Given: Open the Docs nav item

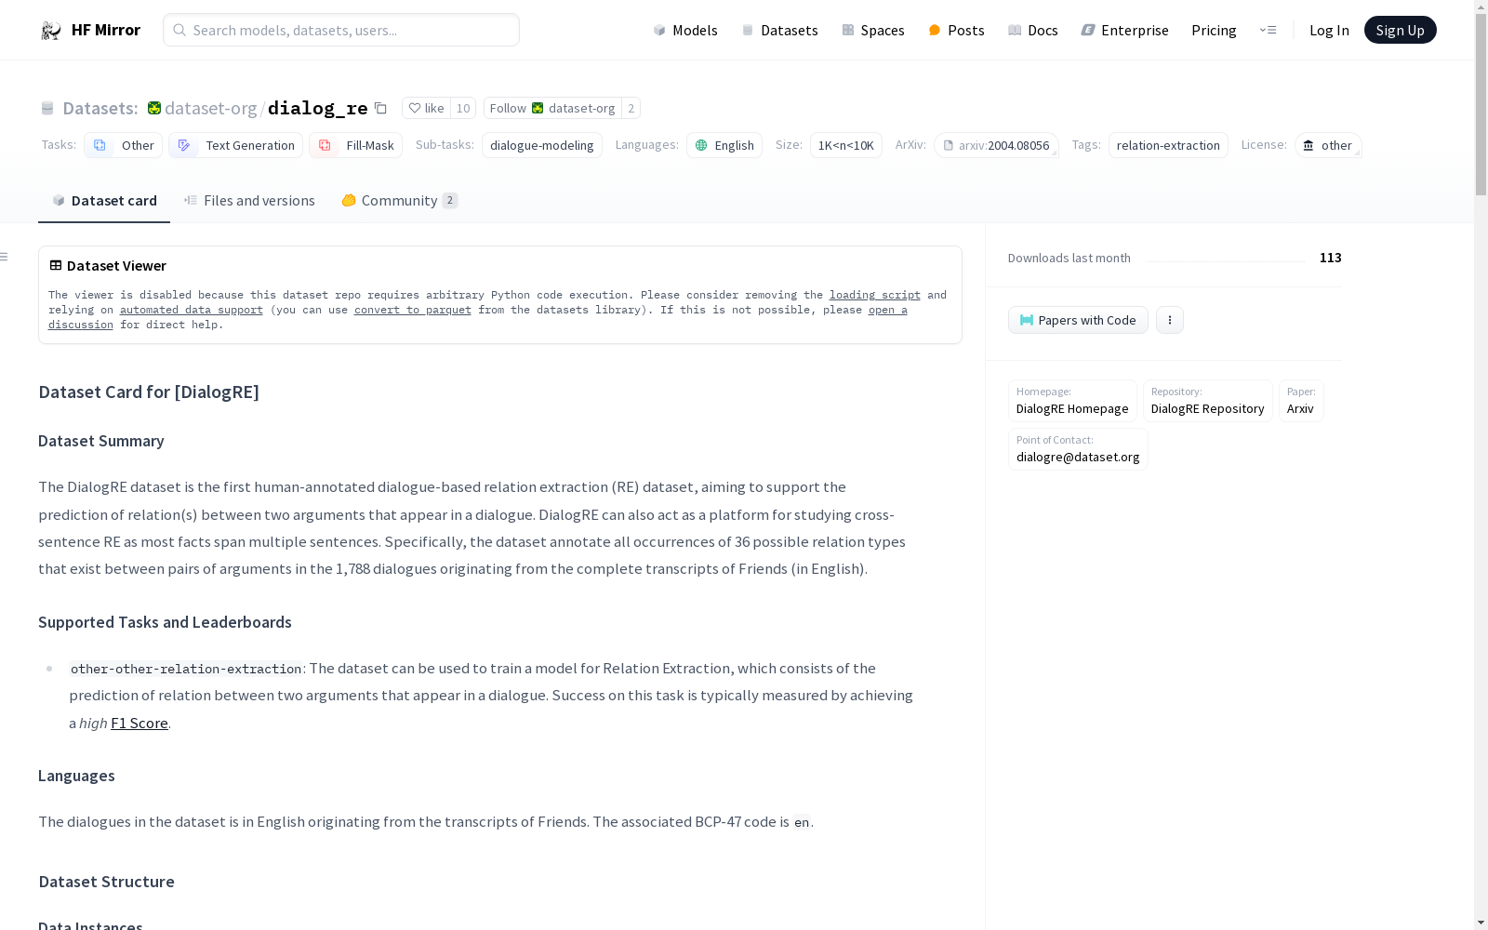Looking at the screenshot, I should point(1033,30).
